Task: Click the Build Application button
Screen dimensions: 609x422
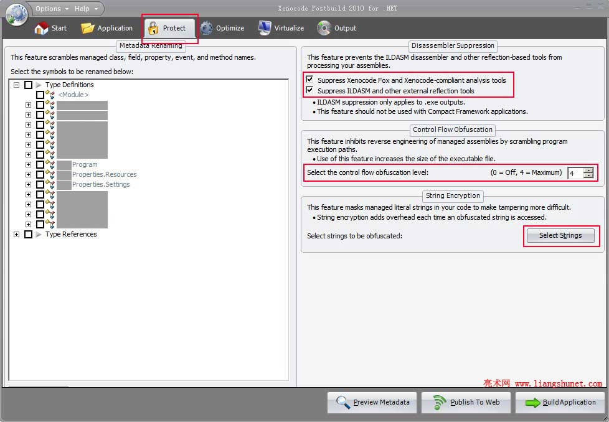Action: (560, 403)
